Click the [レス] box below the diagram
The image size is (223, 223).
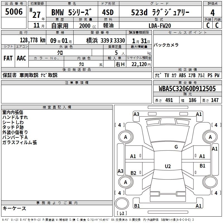tap(122, 214)
